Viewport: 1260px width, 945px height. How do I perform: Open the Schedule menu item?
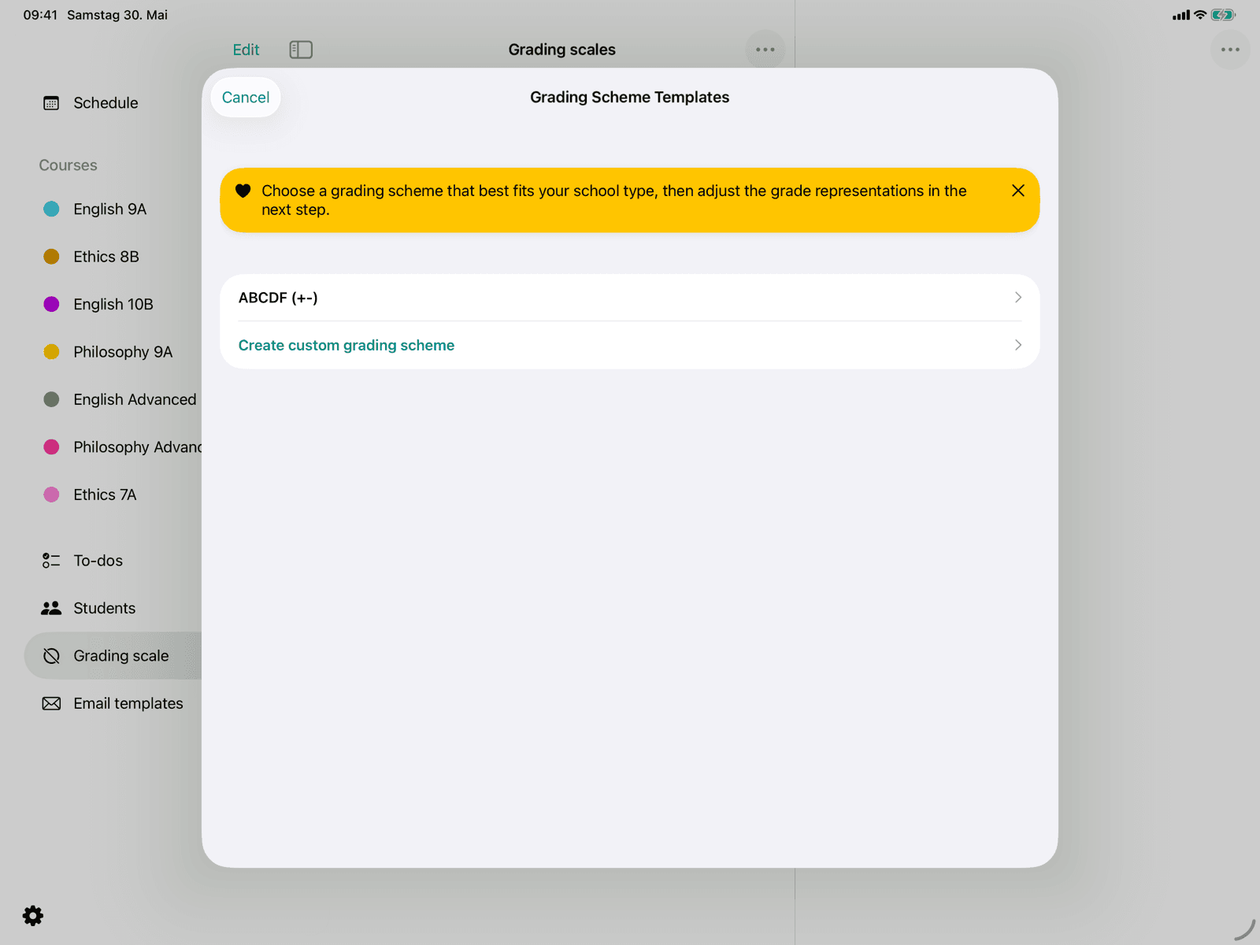[x=106, y=103]
